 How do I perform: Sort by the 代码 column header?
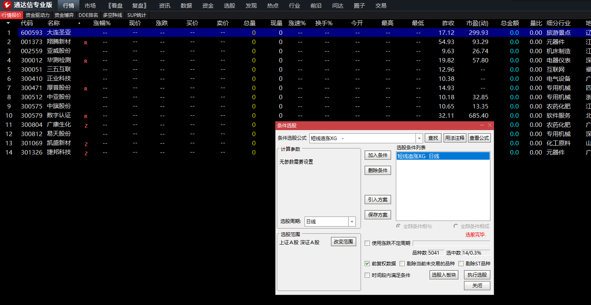(x=27, y=23)
